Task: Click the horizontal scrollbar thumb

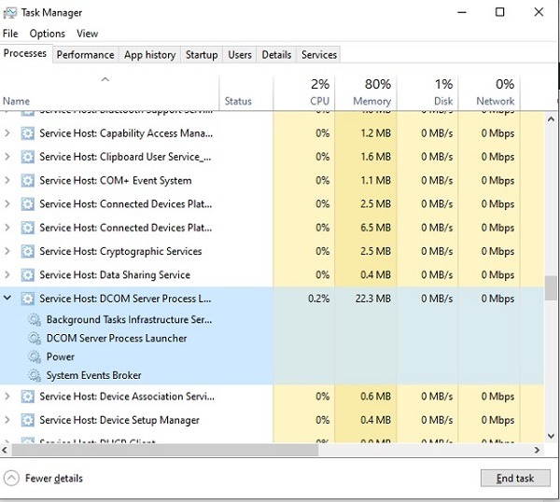Action: 164,450
